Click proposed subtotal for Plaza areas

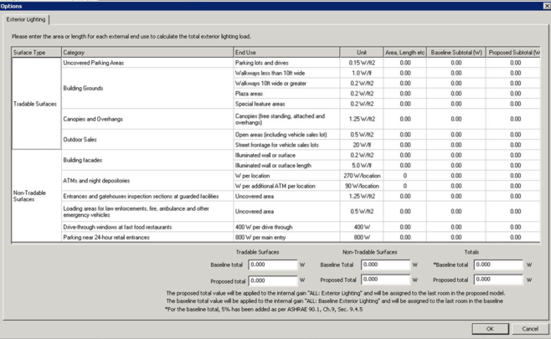tap(513, 94)
